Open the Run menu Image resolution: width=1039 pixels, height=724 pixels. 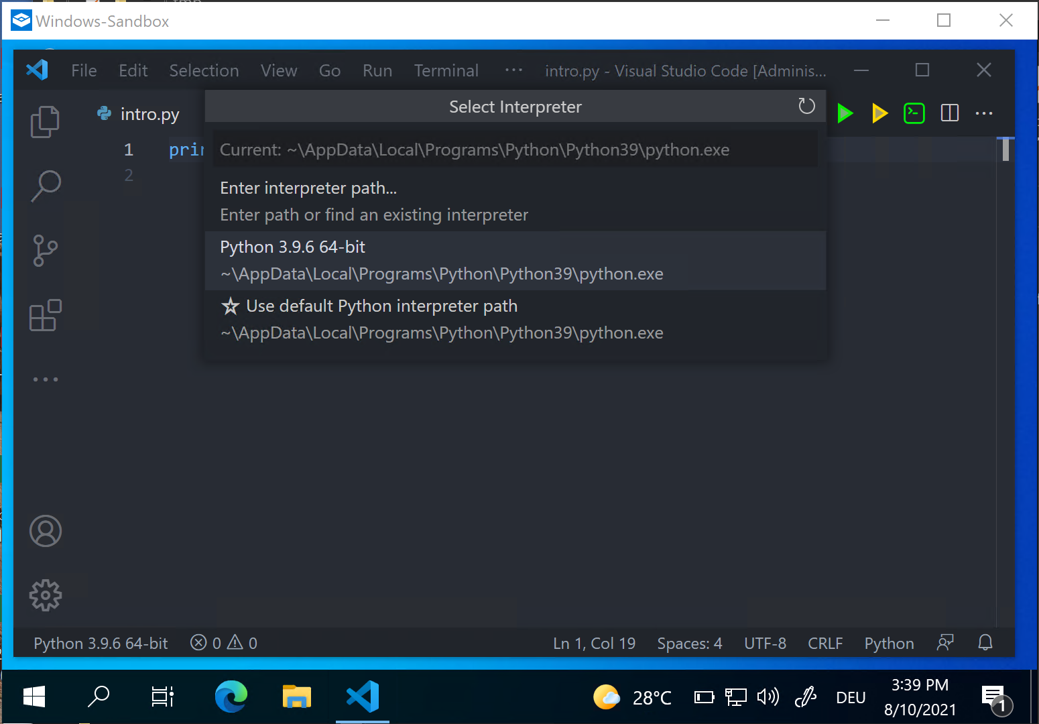tap(377, 70)
